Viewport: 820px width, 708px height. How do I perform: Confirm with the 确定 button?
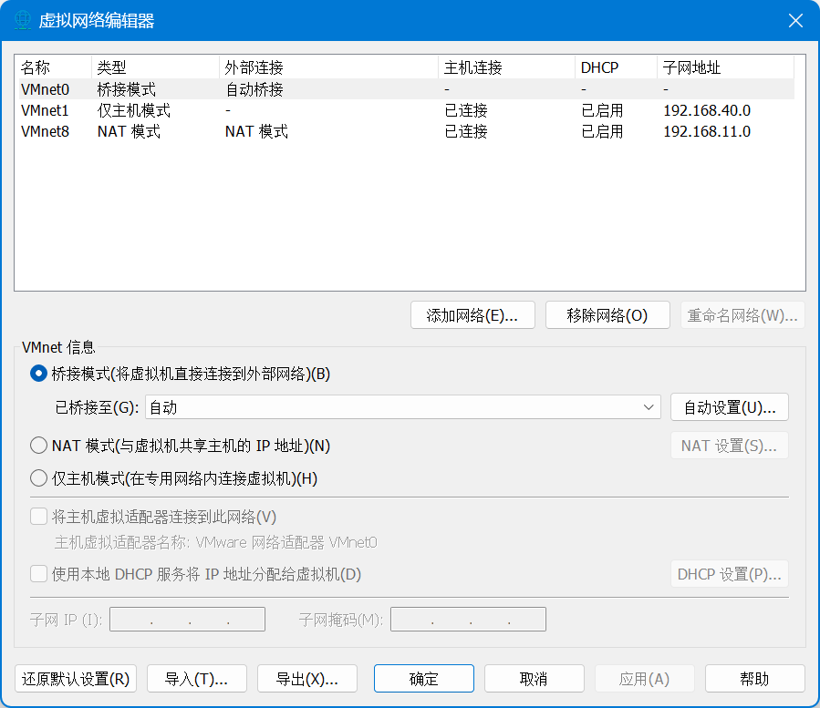pos(424,679)
